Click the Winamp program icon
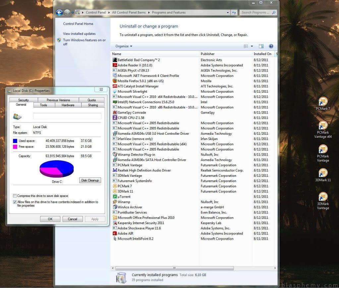Viewport: 339px width, 288px height. pyautogui.click(x=115, y=202)
